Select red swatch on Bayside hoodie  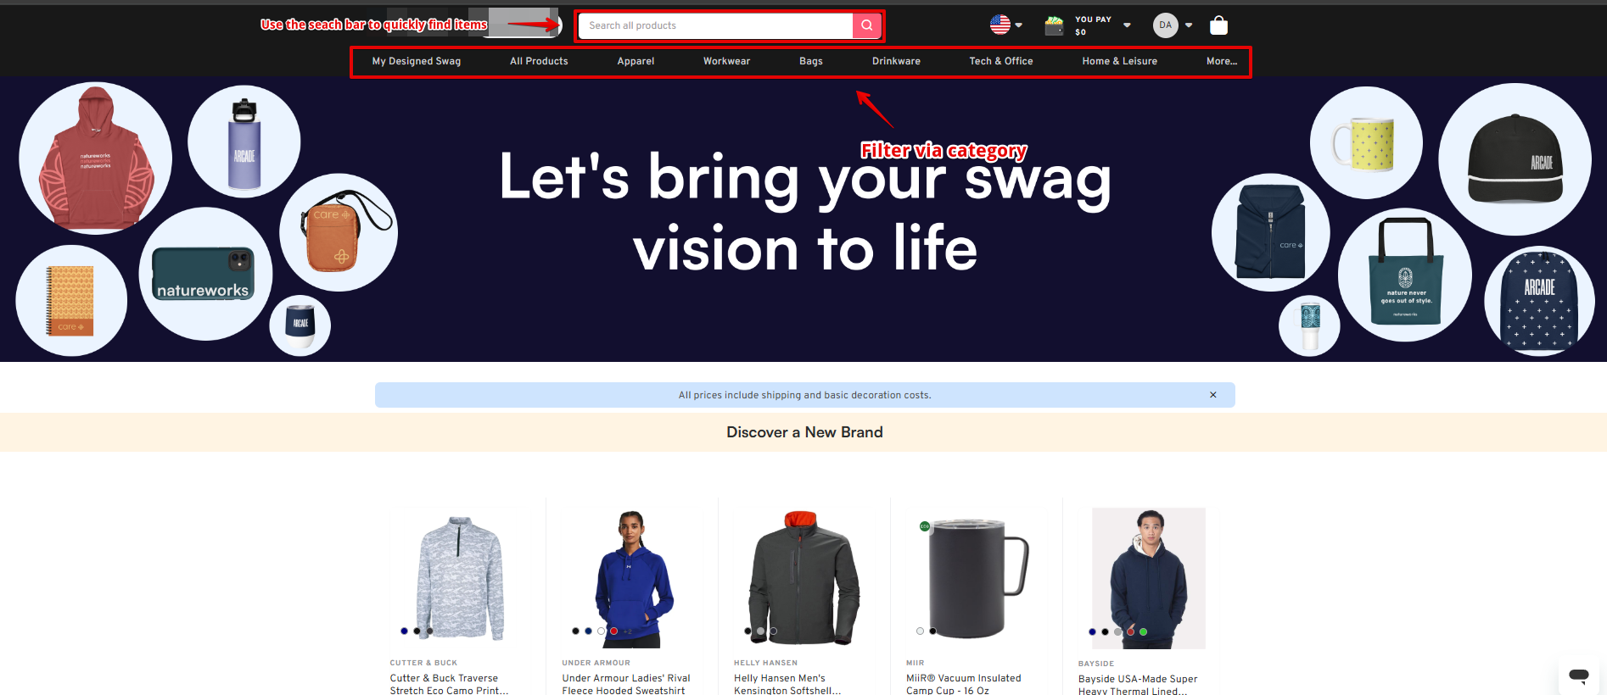click(1130, 631)
